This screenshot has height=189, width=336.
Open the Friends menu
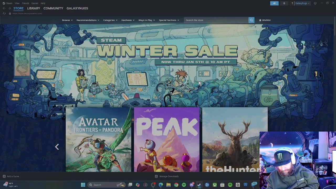click(x=25, y=3)
